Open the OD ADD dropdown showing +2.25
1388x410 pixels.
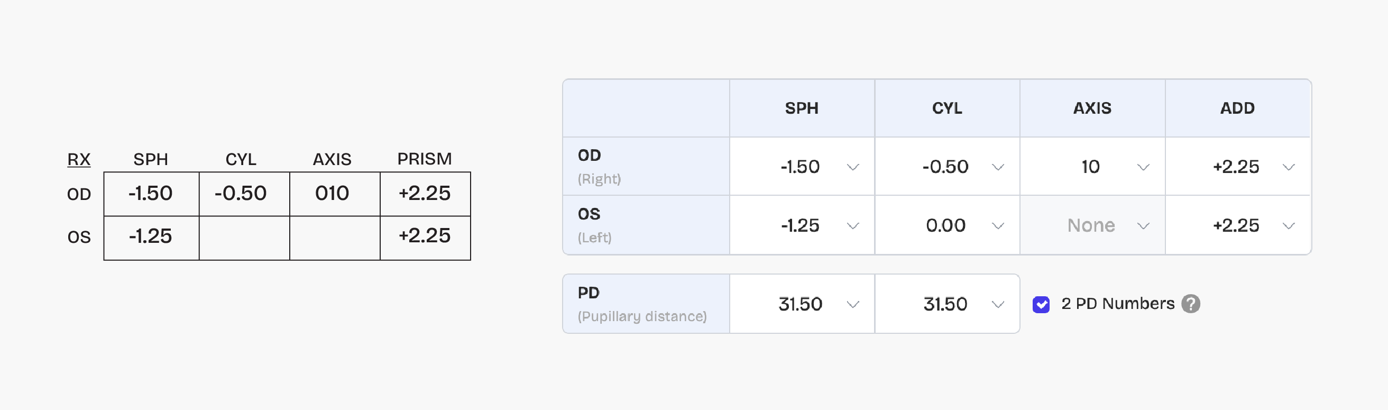tap(1237, 167)
